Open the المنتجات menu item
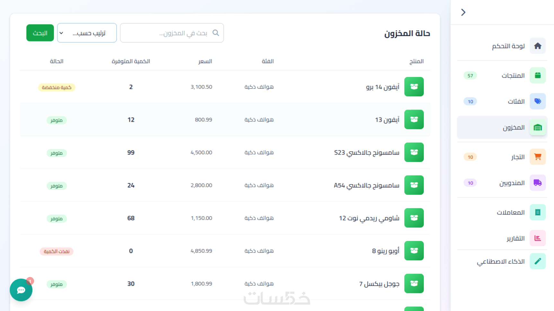This screenshot has width=554, height=311. click(x=502, y=75)
